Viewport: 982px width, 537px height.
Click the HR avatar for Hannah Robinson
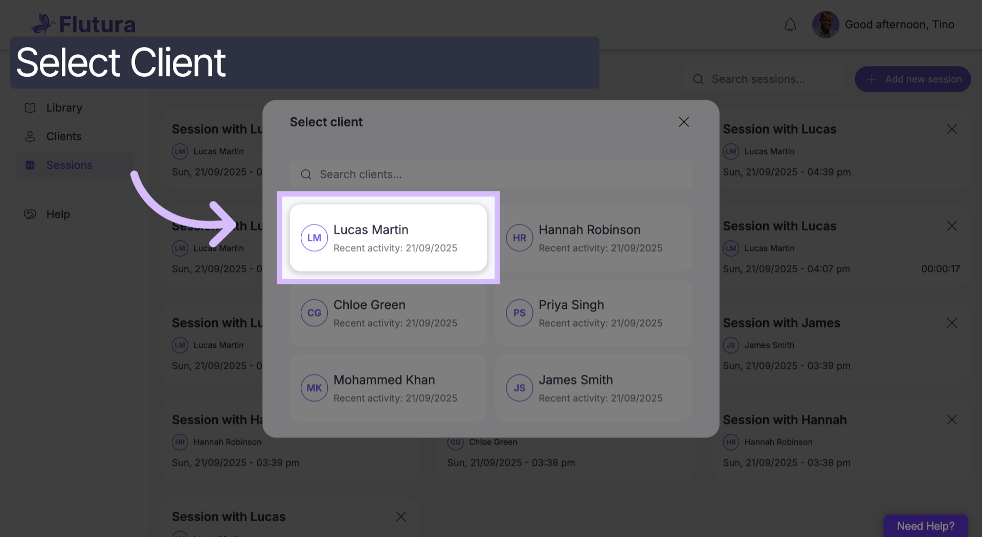click(519, 238)
